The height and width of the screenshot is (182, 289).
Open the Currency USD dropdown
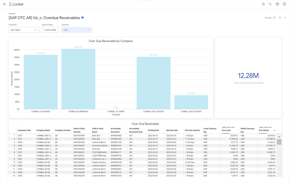pos(77,30)
